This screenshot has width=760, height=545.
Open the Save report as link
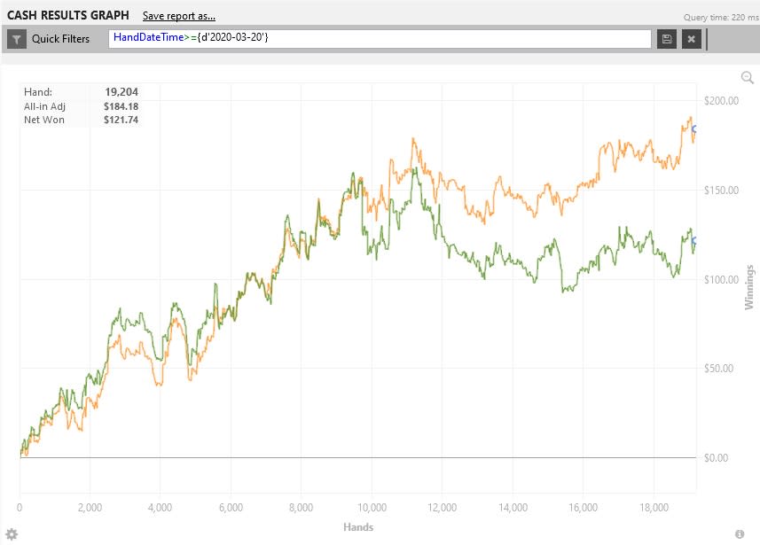[x=179, y=16]
